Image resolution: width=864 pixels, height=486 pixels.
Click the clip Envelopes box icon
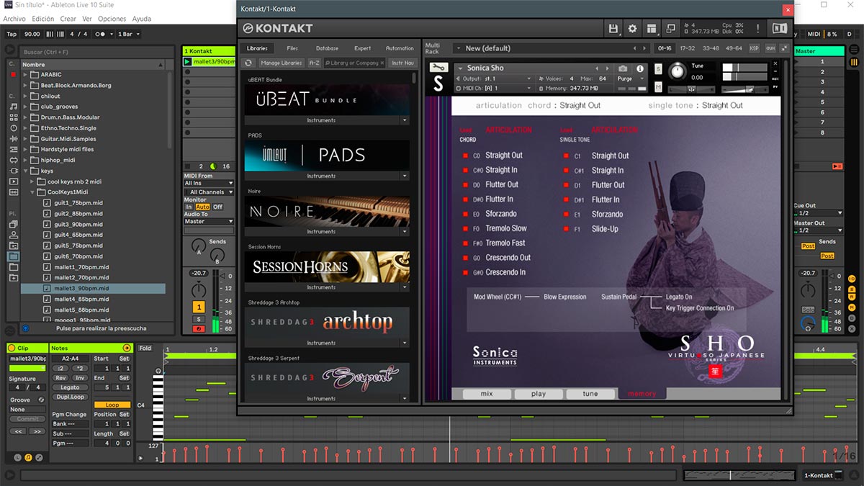(39, 457)
